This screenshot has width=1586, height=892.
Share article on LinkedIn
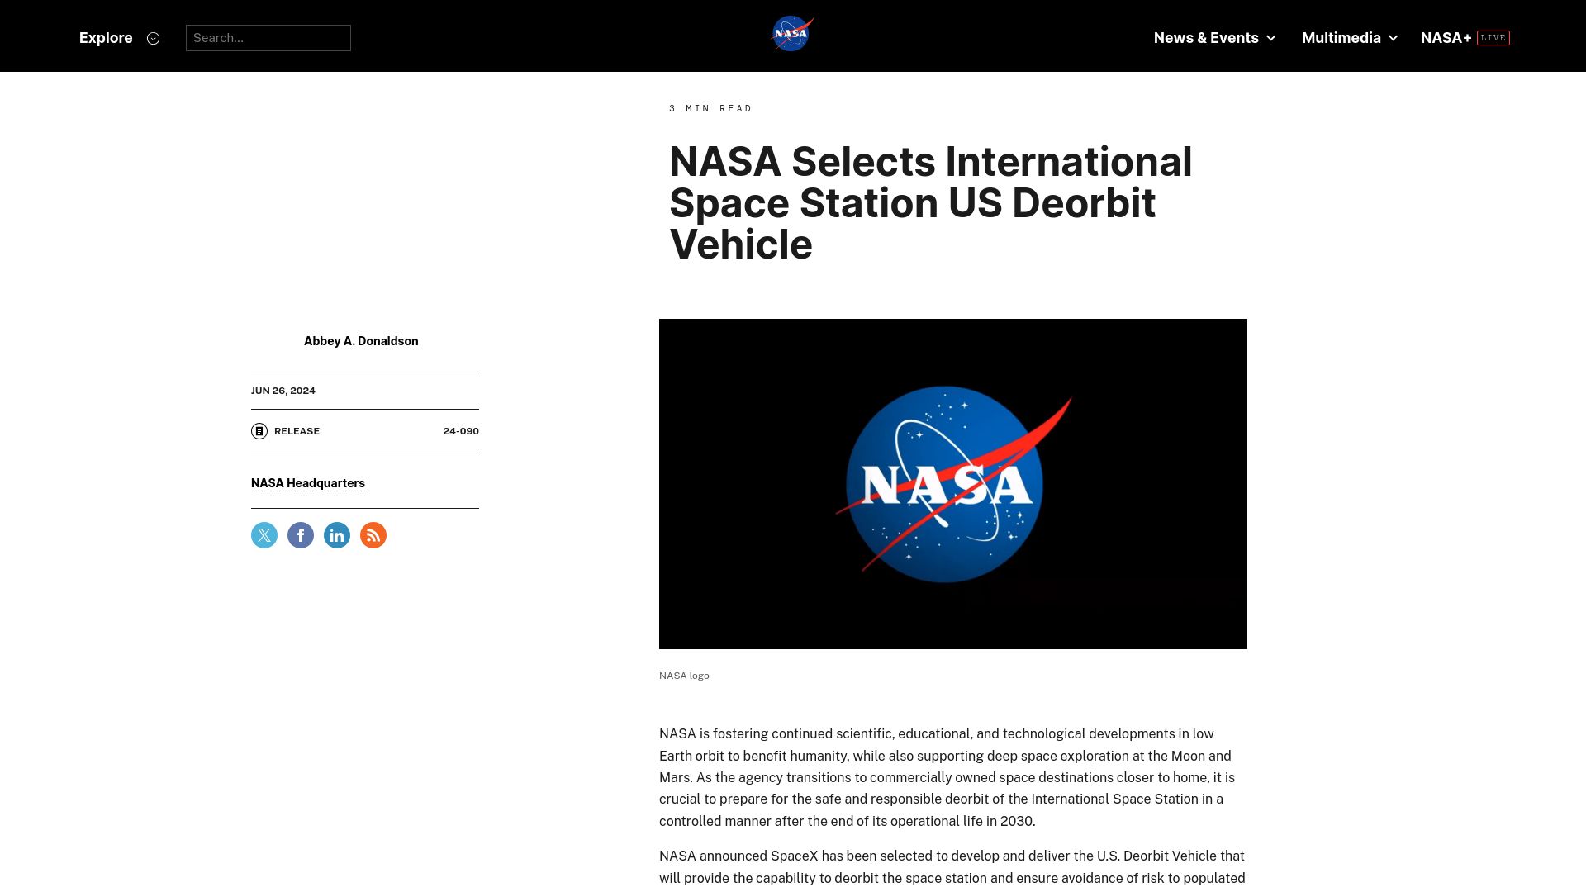click(x=337, y=535)
